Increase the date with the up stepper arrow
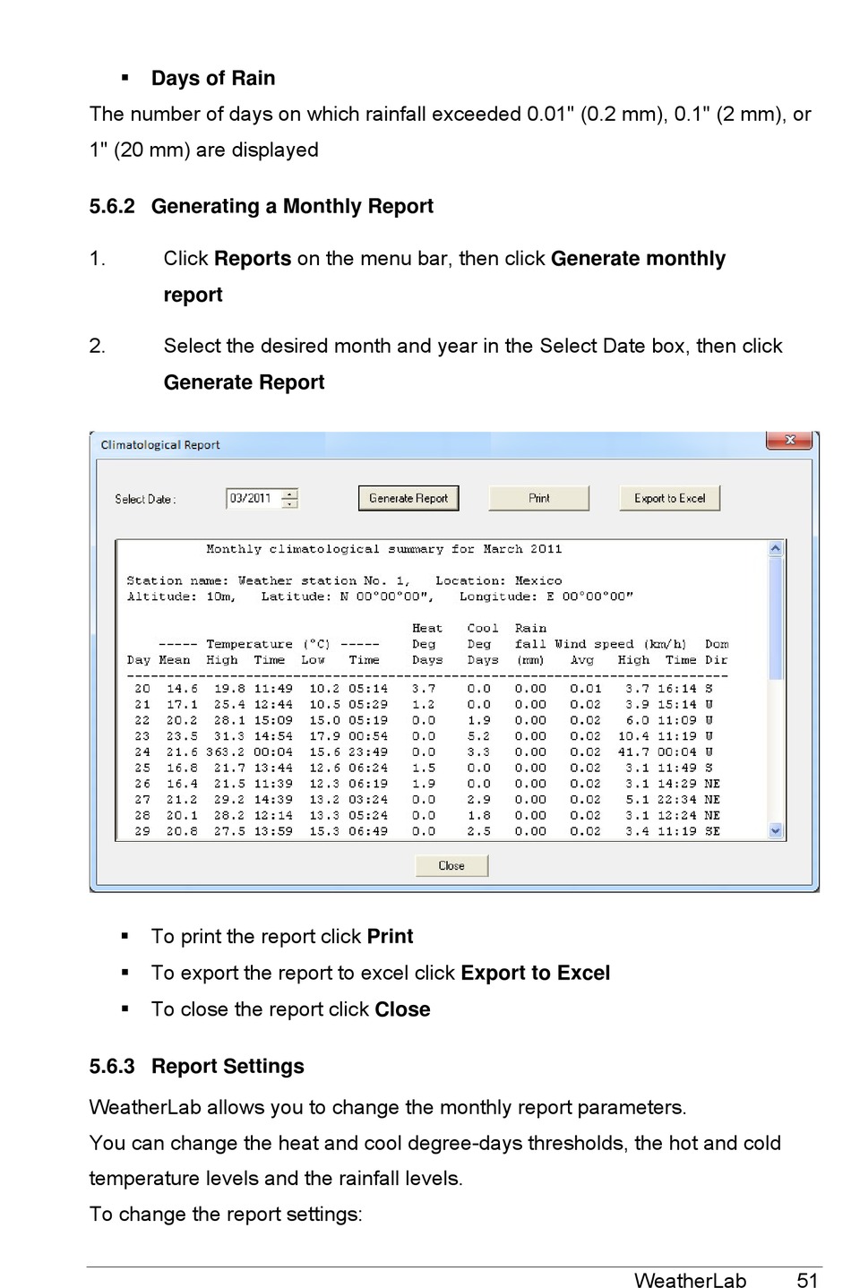This screenshot has height=1288, width=851. point(290,494)
